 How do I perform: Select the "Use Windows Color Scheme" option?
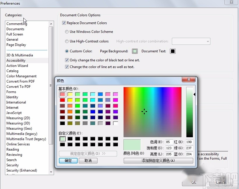click(67, 32)
